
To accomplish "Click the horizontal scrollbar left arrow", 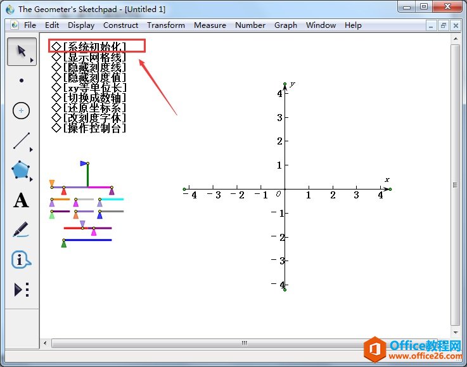I will [45, 343].
